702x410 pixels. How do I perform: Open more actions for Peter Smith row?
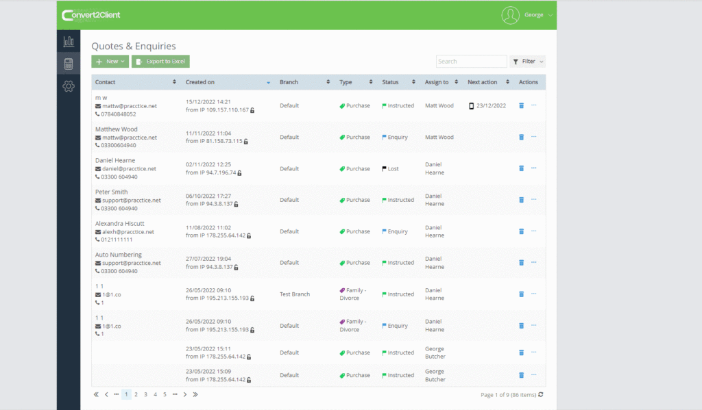tap(533, 199)
